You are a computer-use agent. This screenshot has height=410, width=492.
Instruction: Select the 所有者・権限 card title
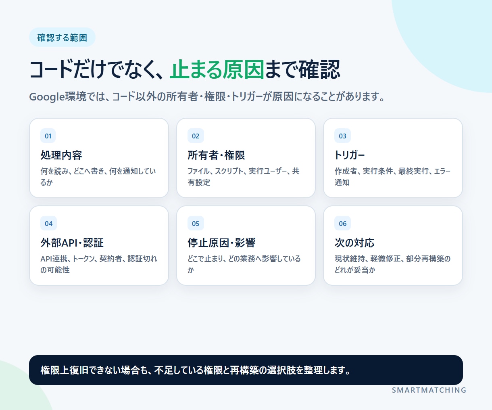[216, 155]
